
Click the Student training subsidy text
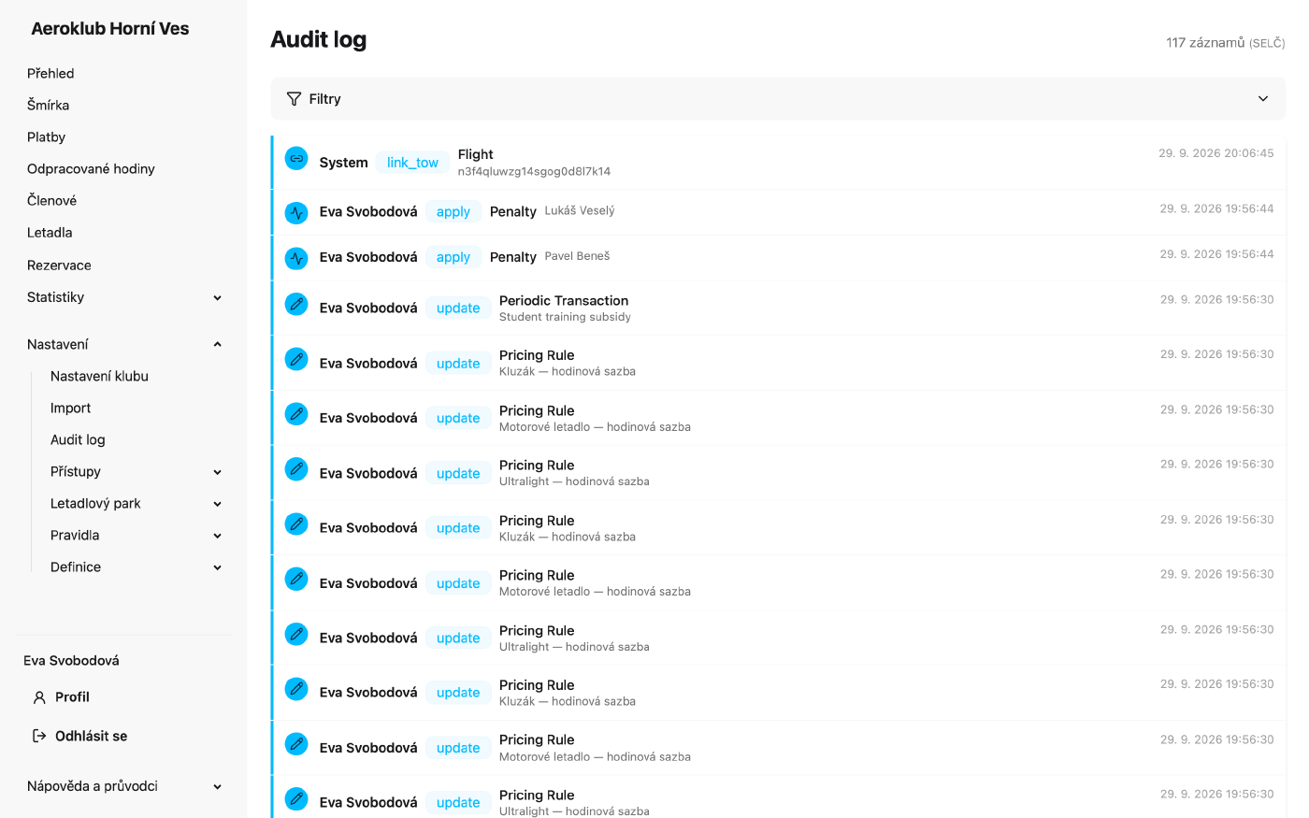click(565, 318)
